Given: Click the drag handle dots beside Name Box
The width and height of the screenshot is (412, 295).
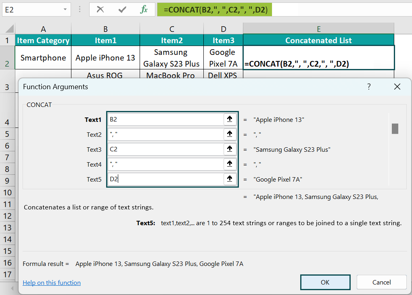Looking at the screenshot, I should [x=79, y=10].
